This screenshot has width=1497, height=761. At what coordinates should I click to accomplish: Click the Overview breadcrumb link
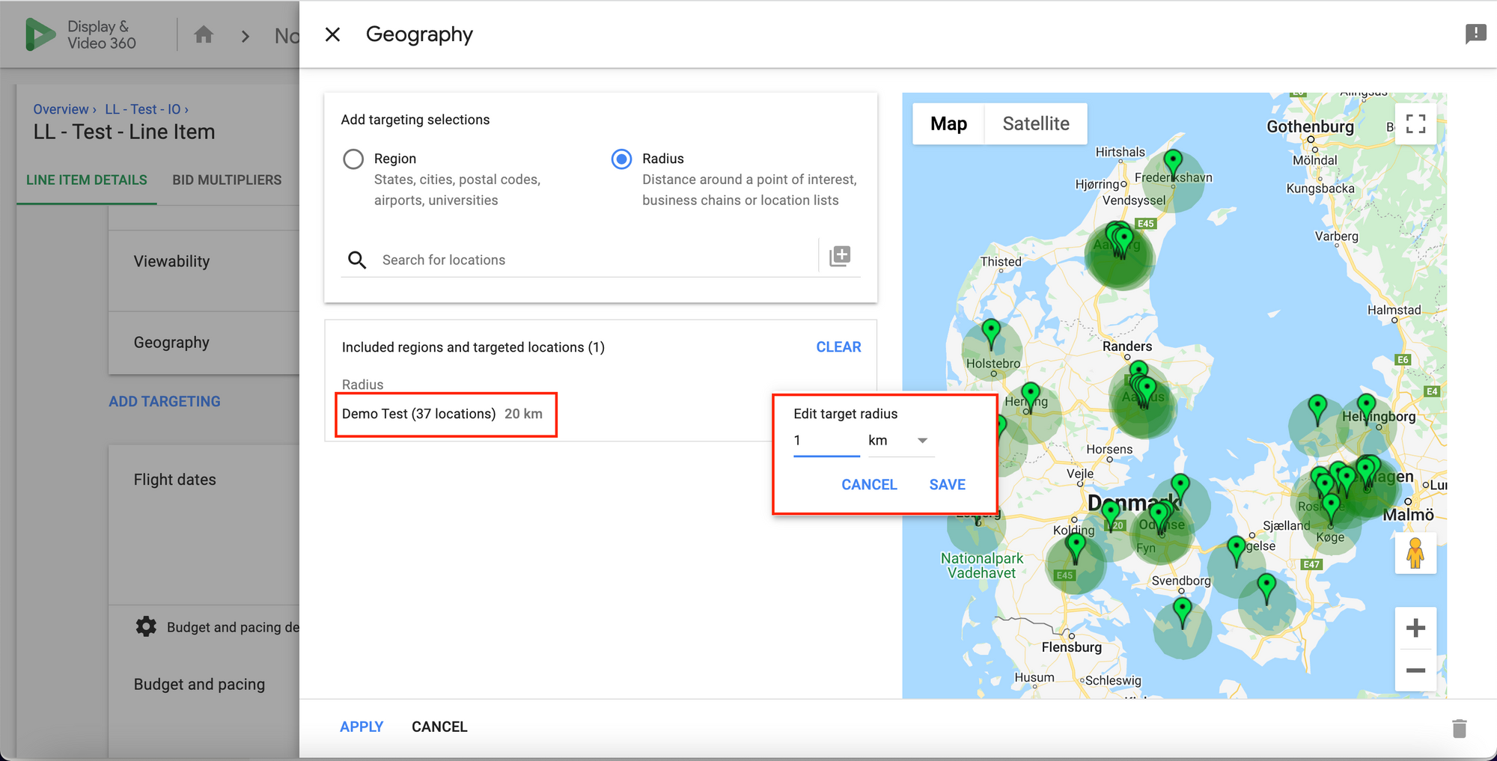pos(61,109)
